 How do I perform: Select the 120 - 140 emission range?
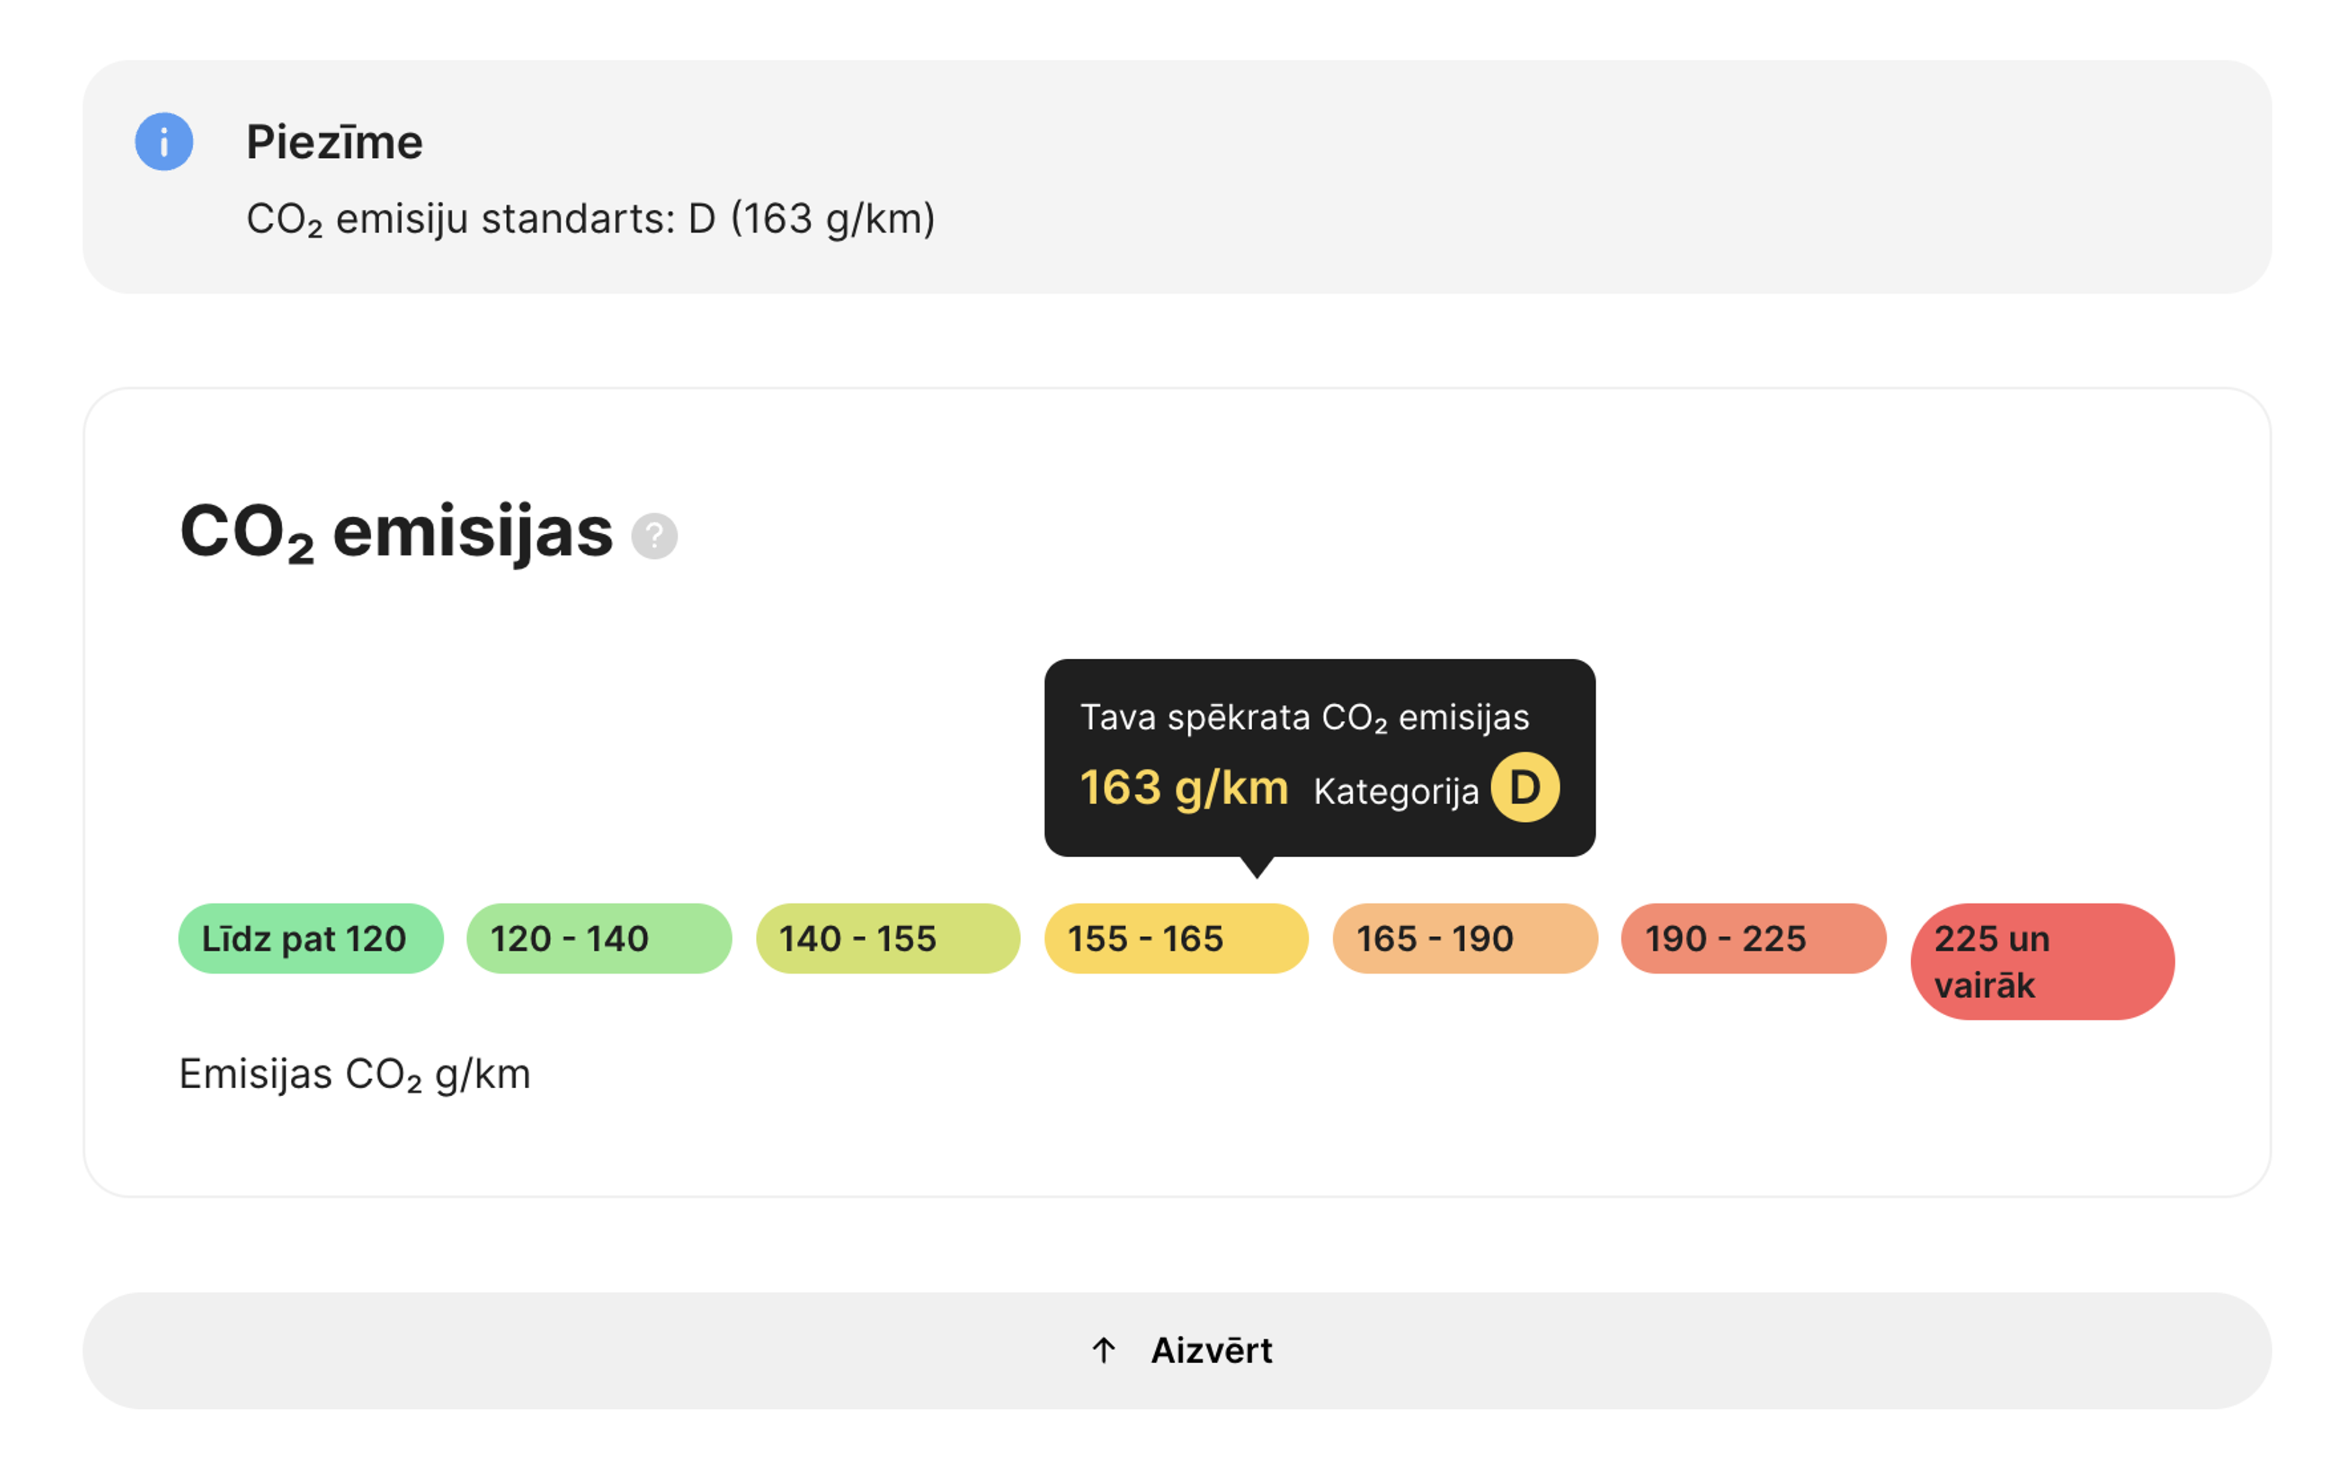599,938
